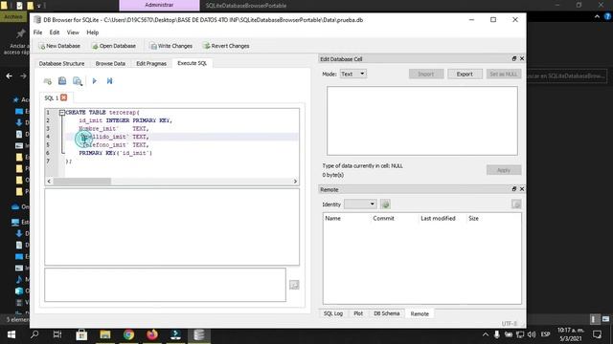The width and height of the screenshot is (613, 344).
Task: Open the Mode dropdown showing Text
Action: pos(353,74)
